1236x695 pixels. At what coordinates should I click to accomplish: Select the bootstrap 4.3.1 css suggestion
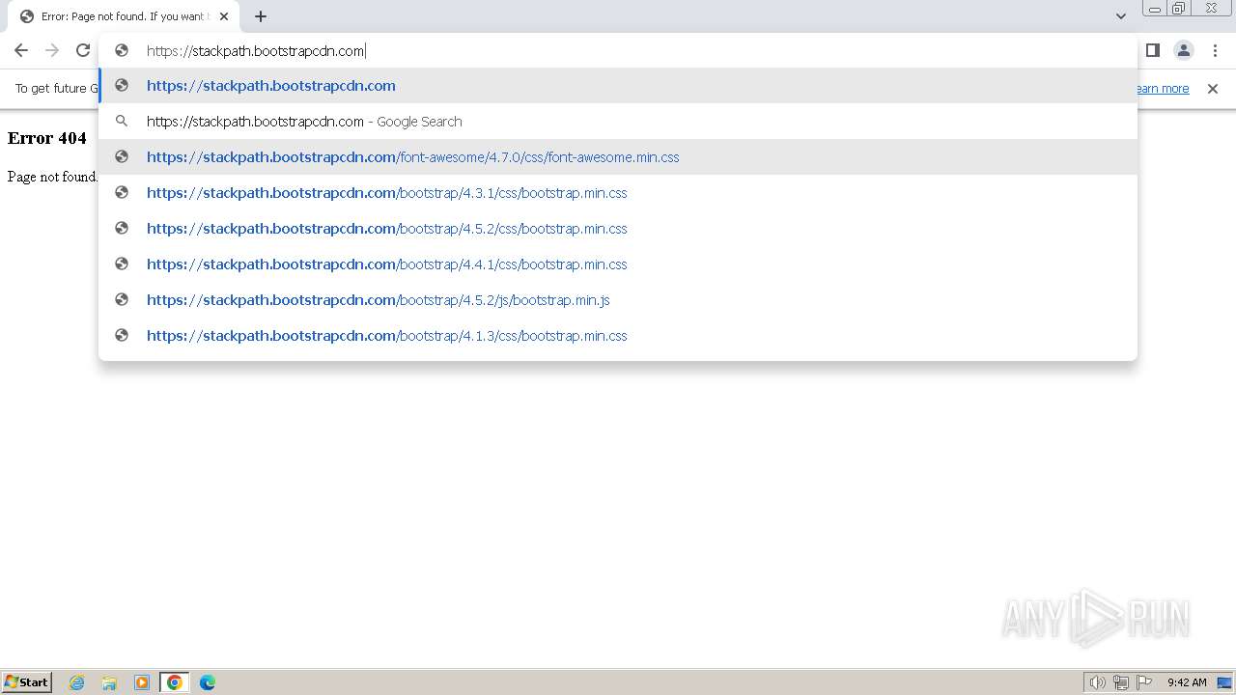(618, 193)
